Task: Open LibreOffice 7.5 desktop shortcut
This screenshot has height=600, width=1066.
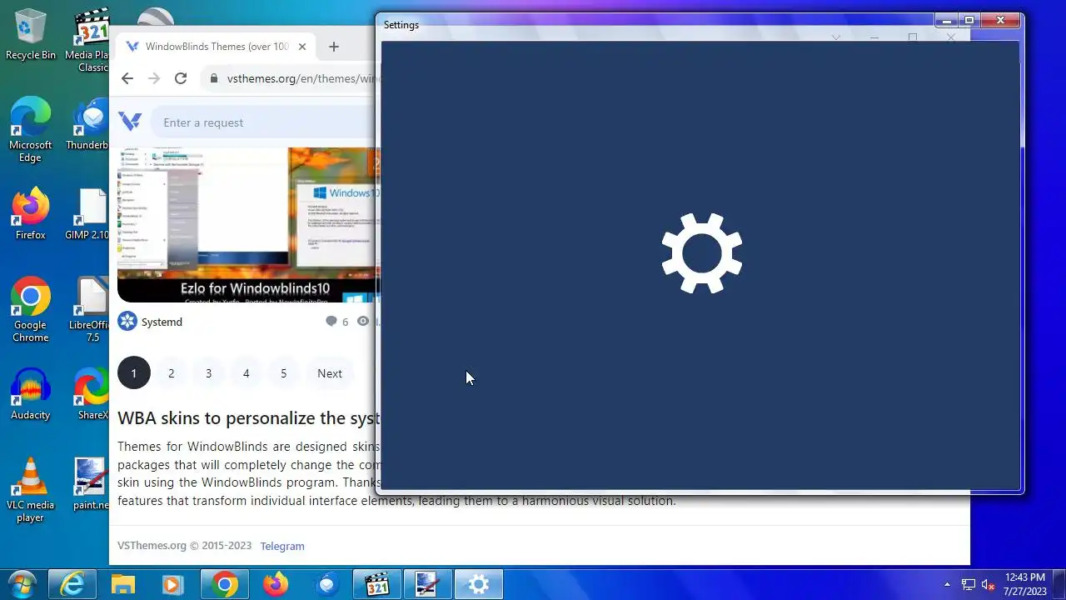Action: tap(88, 309)
